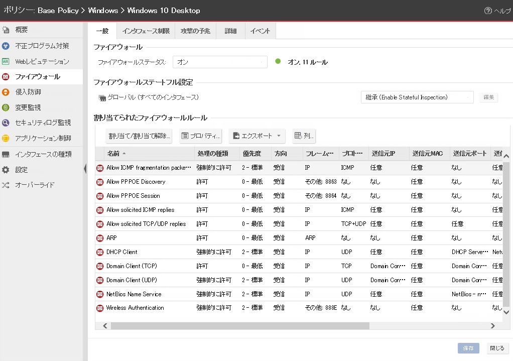Viewport: 513px width, 361px height.
Task: Click the 割り当て/割り当て解除 button
Action: pos(139,136)
